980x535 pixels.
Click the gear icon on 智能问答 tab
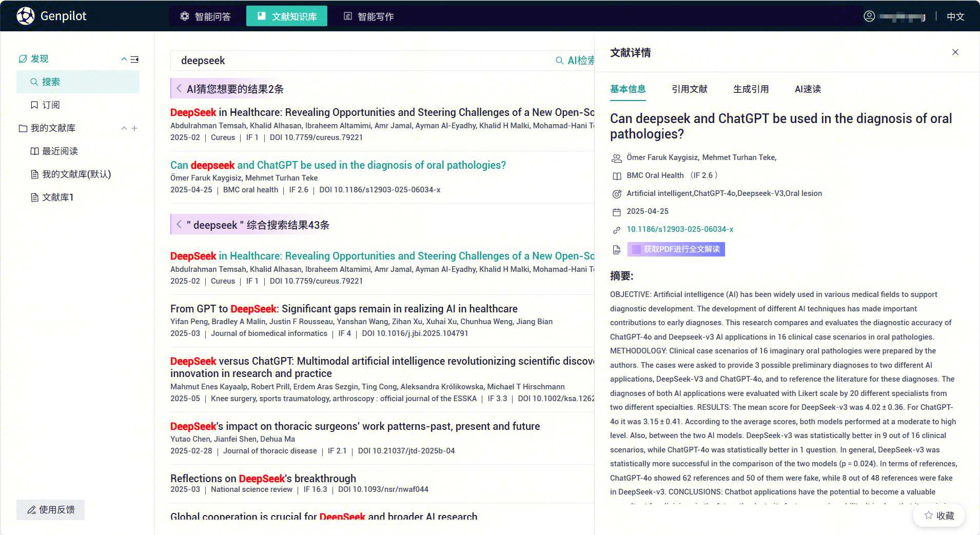185,16
